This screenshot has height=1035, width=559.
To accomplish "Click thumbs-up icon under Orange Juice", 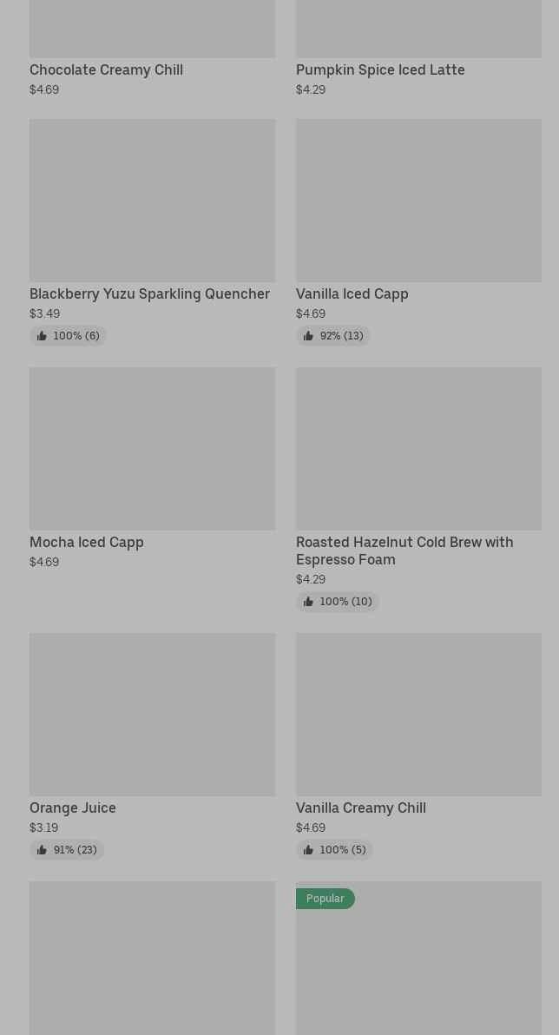I will tap(42, 850).
